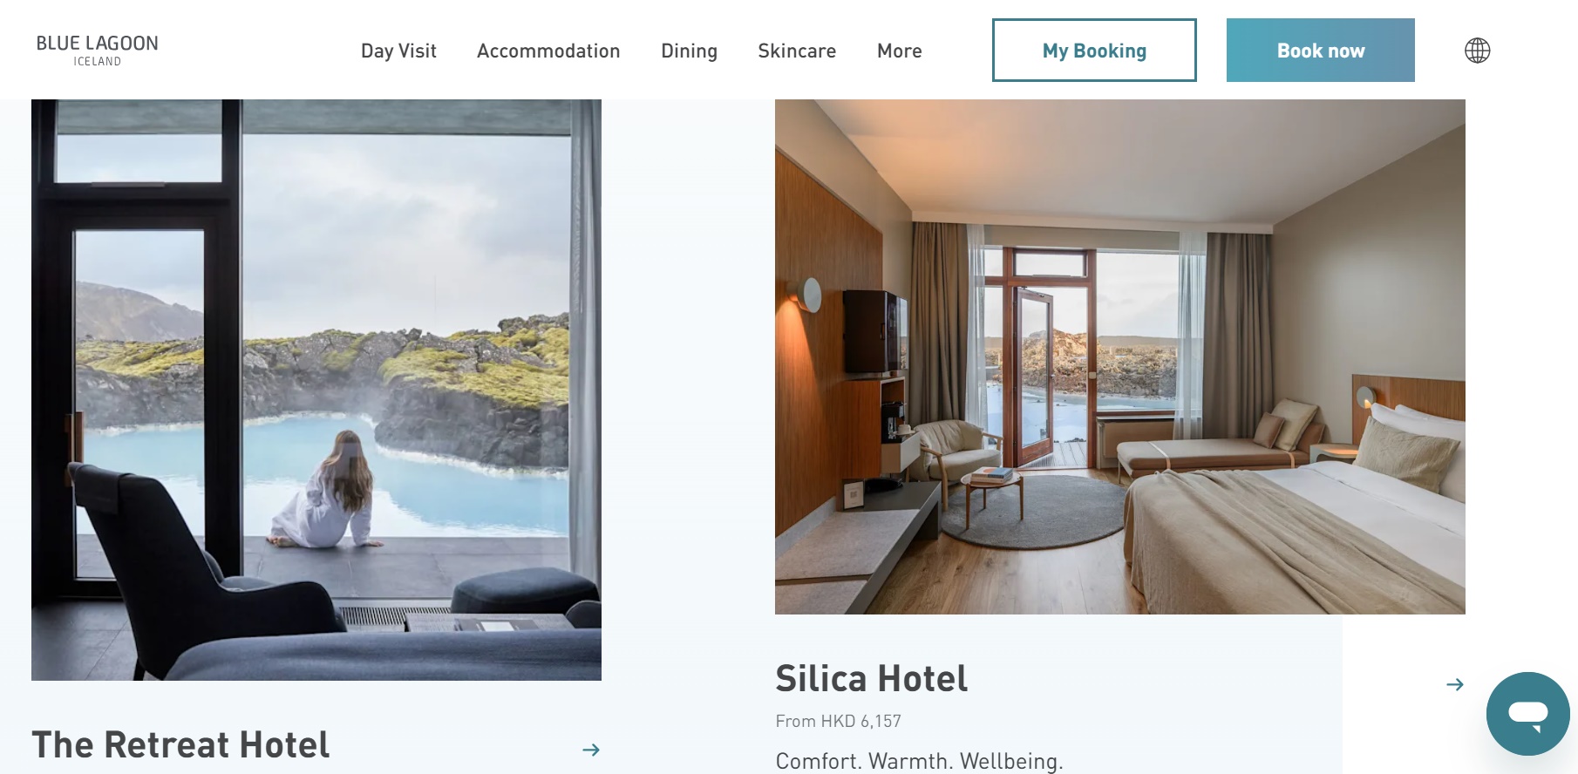
Task: Select Dining in the navigation bar
Action: 689,51
